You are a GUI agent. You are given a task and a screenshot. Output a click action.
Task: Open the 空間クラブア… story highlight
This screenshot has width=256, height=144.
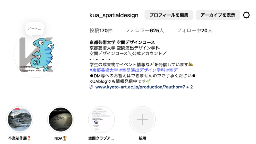101,120
